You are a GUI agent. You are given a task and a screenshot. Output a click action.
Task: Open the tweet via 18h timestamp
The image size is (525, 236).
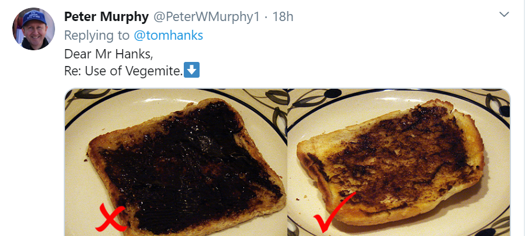(x=283, y=17)
